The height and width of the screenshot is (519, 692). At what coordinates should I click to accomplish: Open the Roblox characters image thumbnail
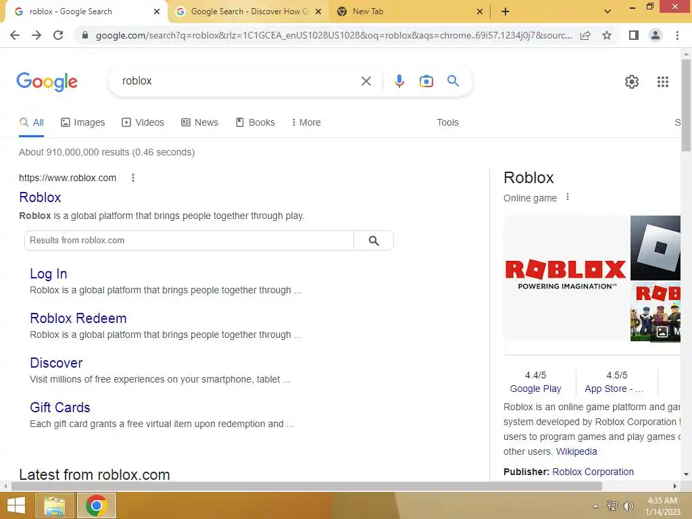(x=656, y=312)
